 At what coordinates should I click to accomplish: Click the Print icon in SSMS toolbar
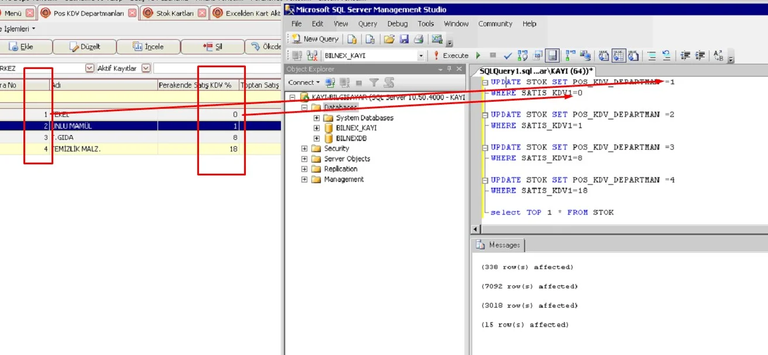pos(419,39)
